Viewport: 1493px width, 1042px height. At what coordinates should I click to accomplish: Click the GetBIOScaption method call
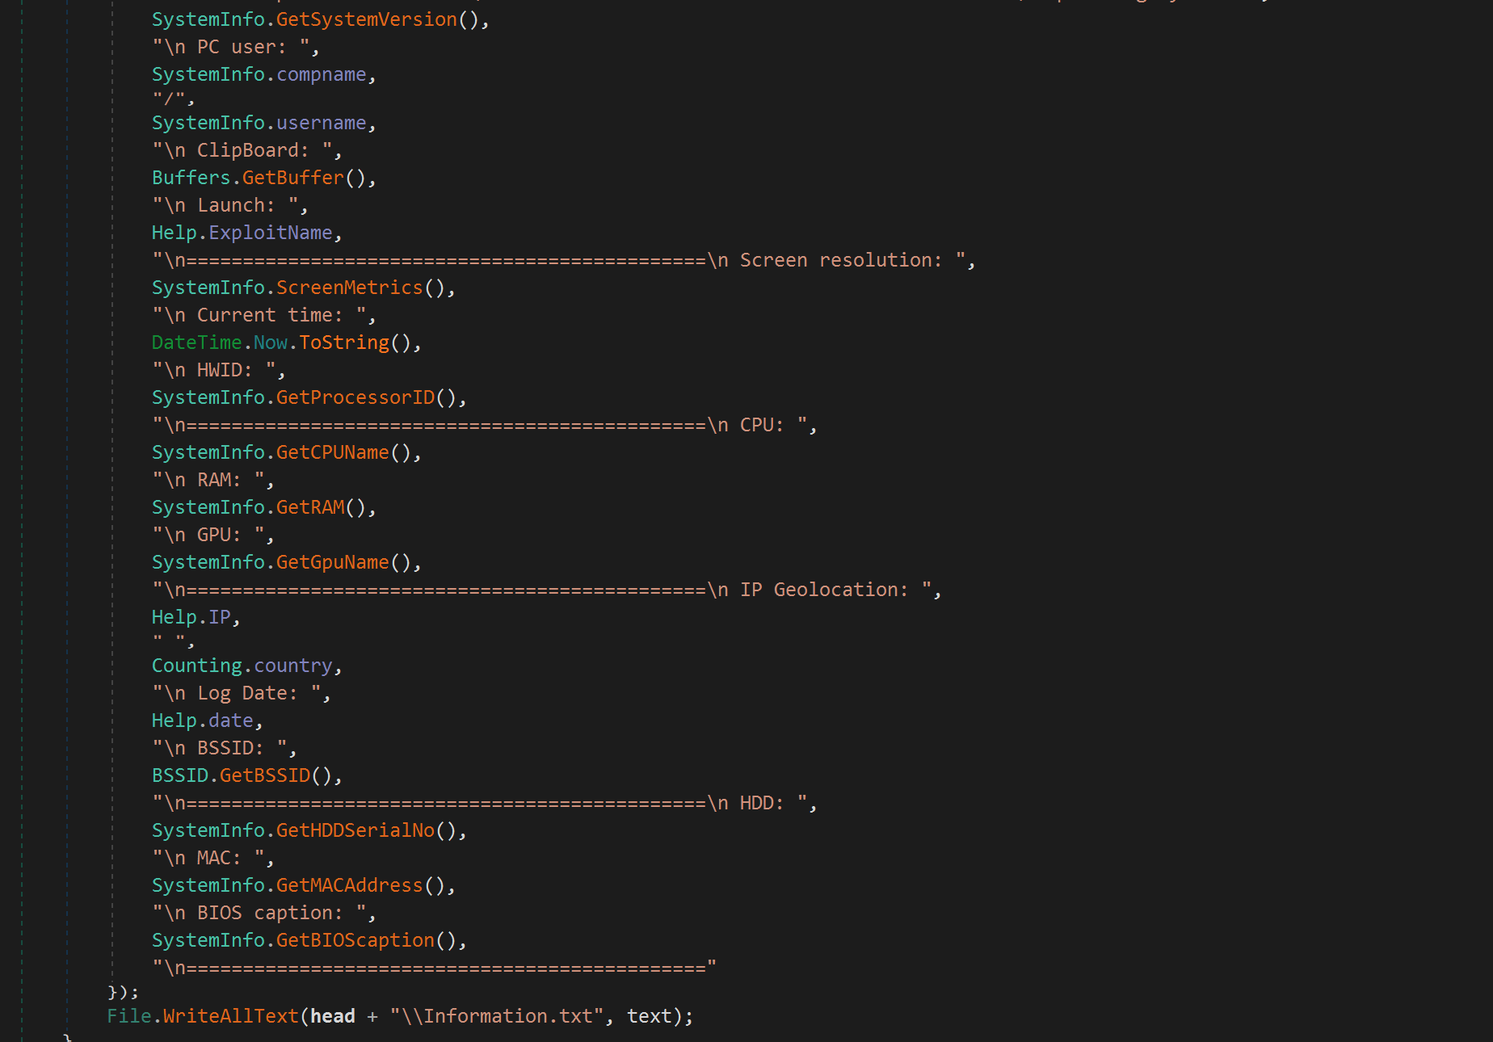(355, 940)
